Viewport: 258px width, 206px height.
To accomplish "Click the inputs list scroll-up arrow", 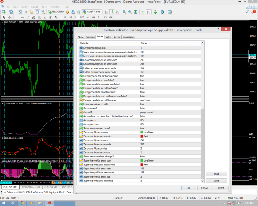I will pos(202,43).
